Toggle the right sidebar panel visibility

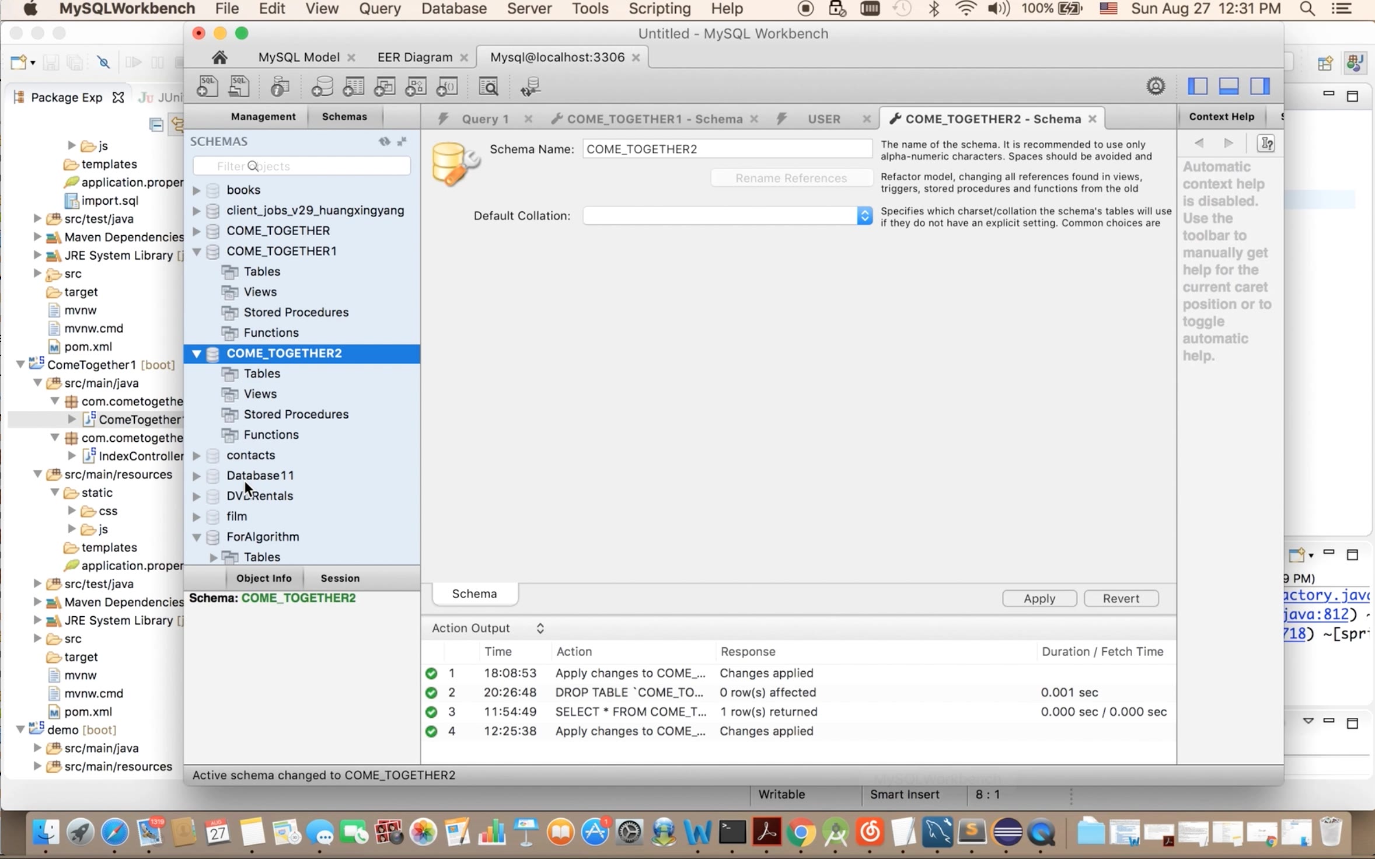1260,86
